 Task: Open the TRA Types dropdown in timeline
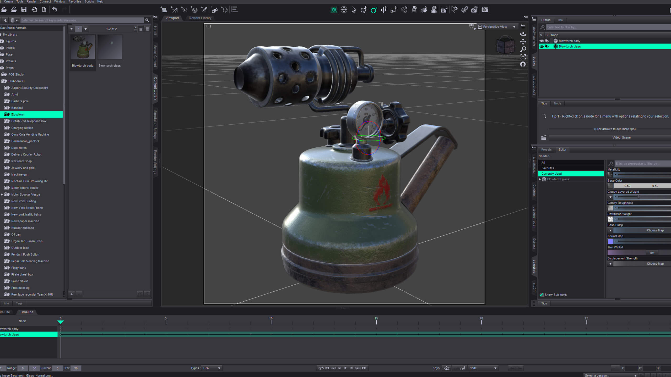click(212, 368)
